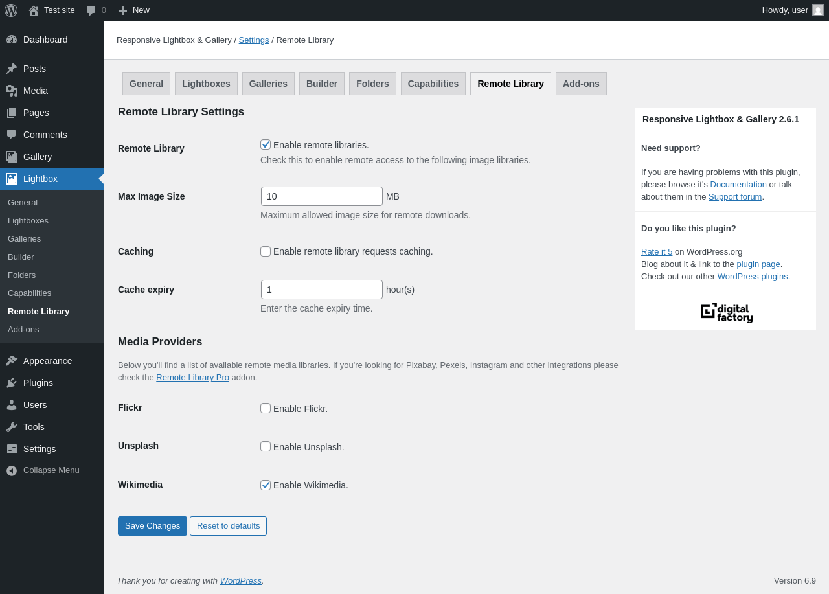The image size is (829, 594).
Task: Open the Media sidebar menu
Action: [36, 91]
